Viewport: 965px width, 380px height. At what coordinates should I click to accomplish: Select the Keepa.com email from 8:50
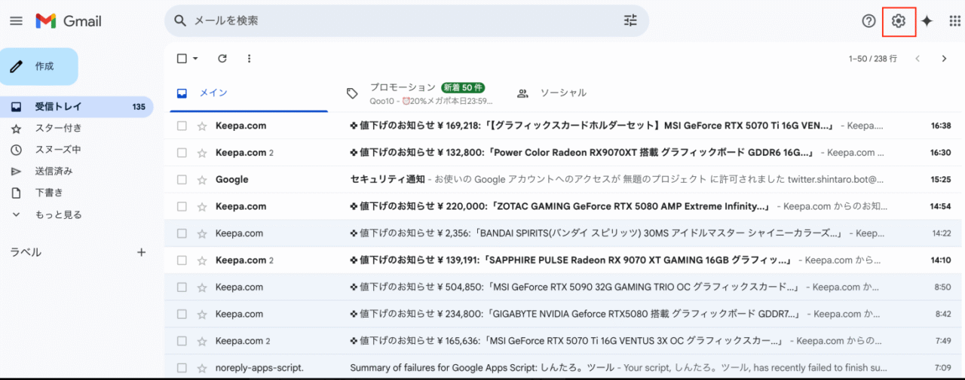pyautogui.click(x=182, y=287)
